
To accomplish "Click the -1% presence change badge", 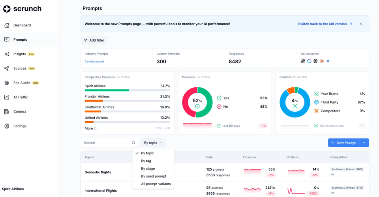I will (263, 126).
